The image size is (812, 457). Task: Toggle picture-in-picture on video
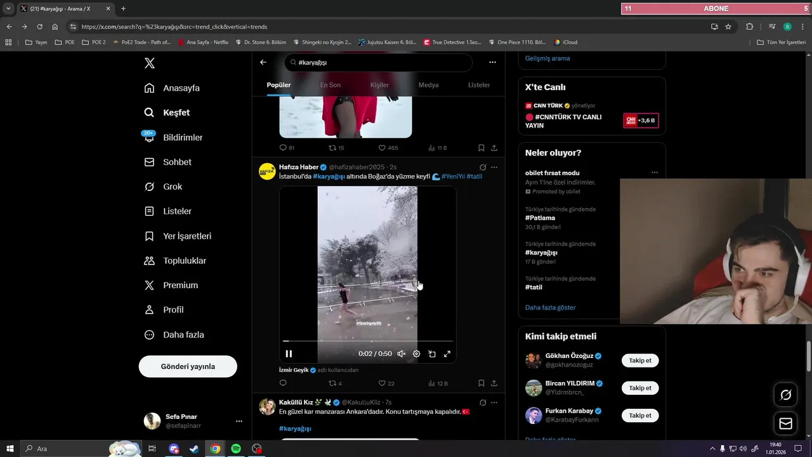[432, 354]
